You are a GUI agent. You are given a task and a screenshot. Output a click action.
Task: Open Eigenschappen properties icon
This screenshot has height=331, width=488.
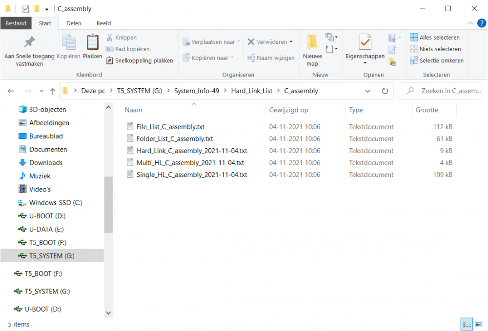365,43
